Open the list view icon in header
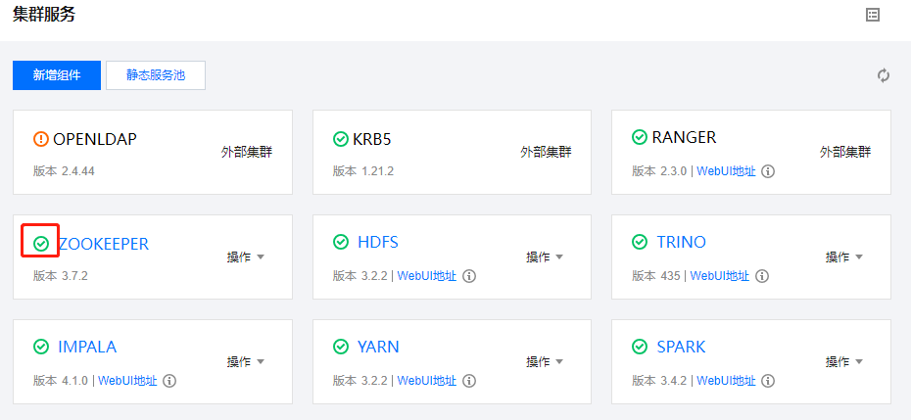This screenshot has width=911, height=420. 873,15
